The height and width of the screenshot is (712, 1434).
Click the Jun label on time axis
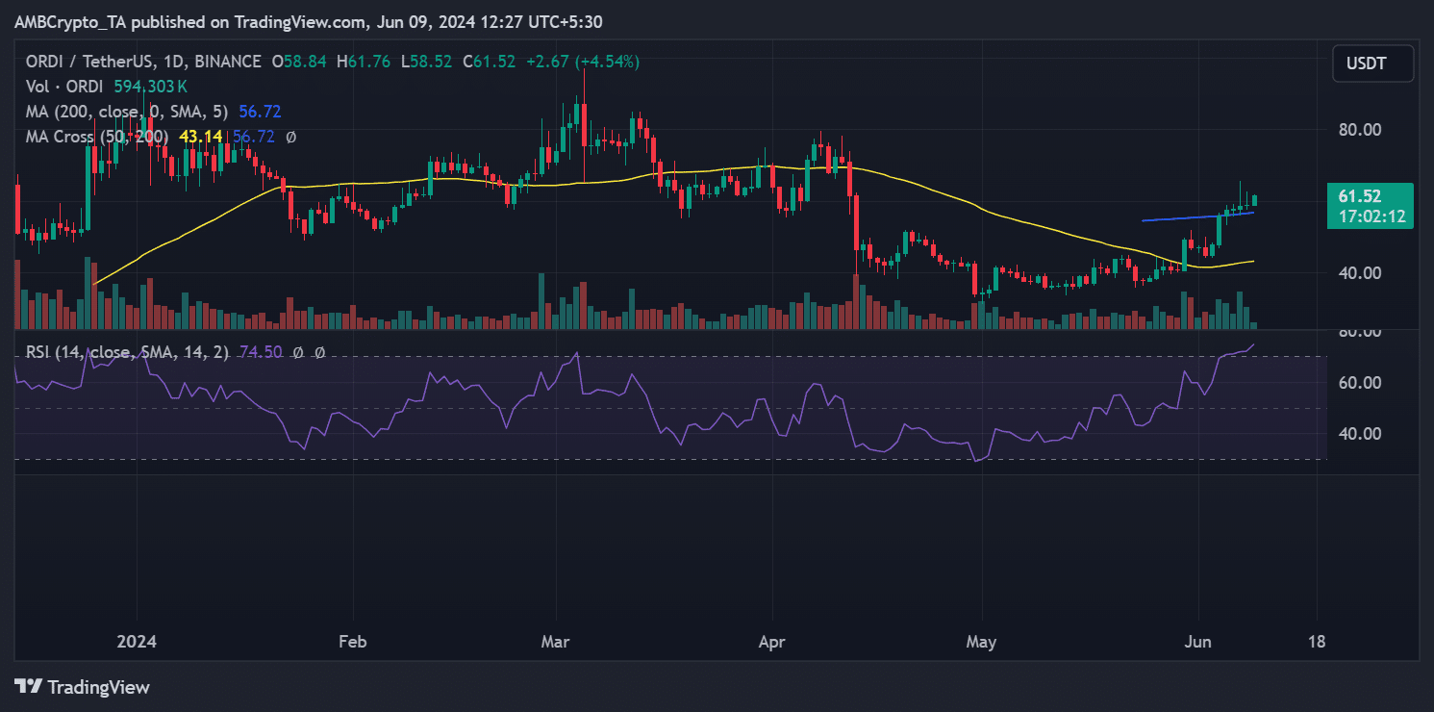[x=1198, y=641]
